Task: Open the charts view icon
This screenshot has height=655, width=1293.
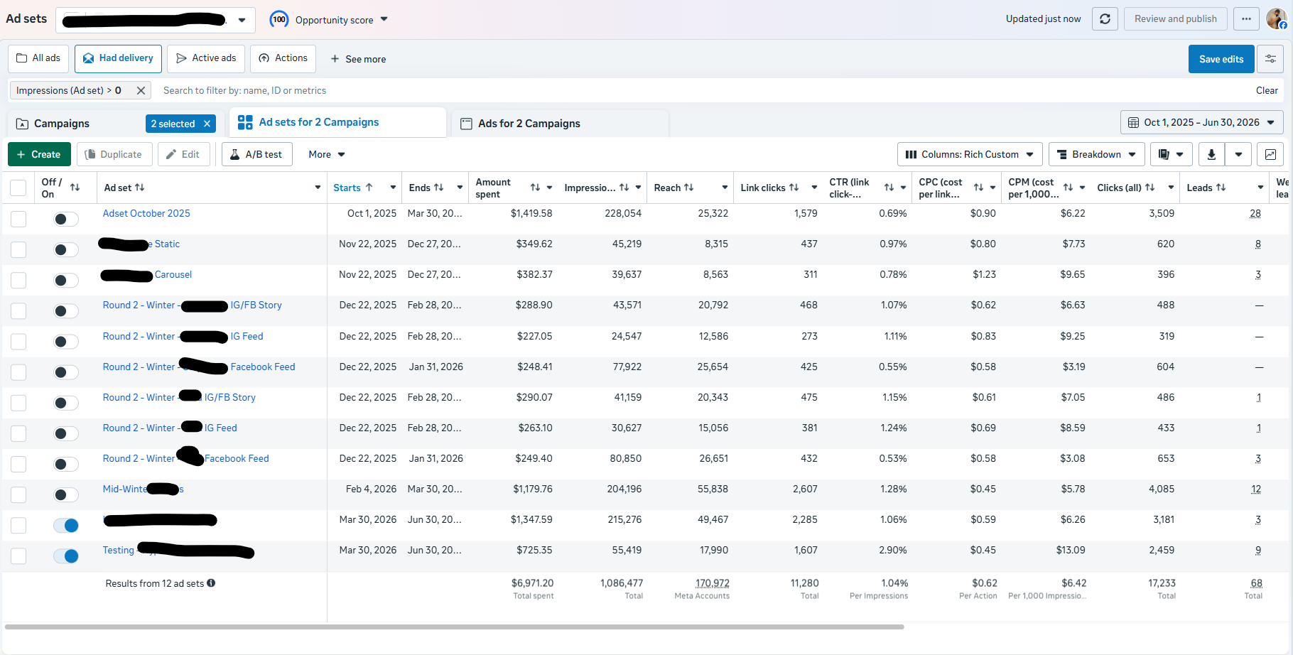Action: click(x=1270, y=154)
